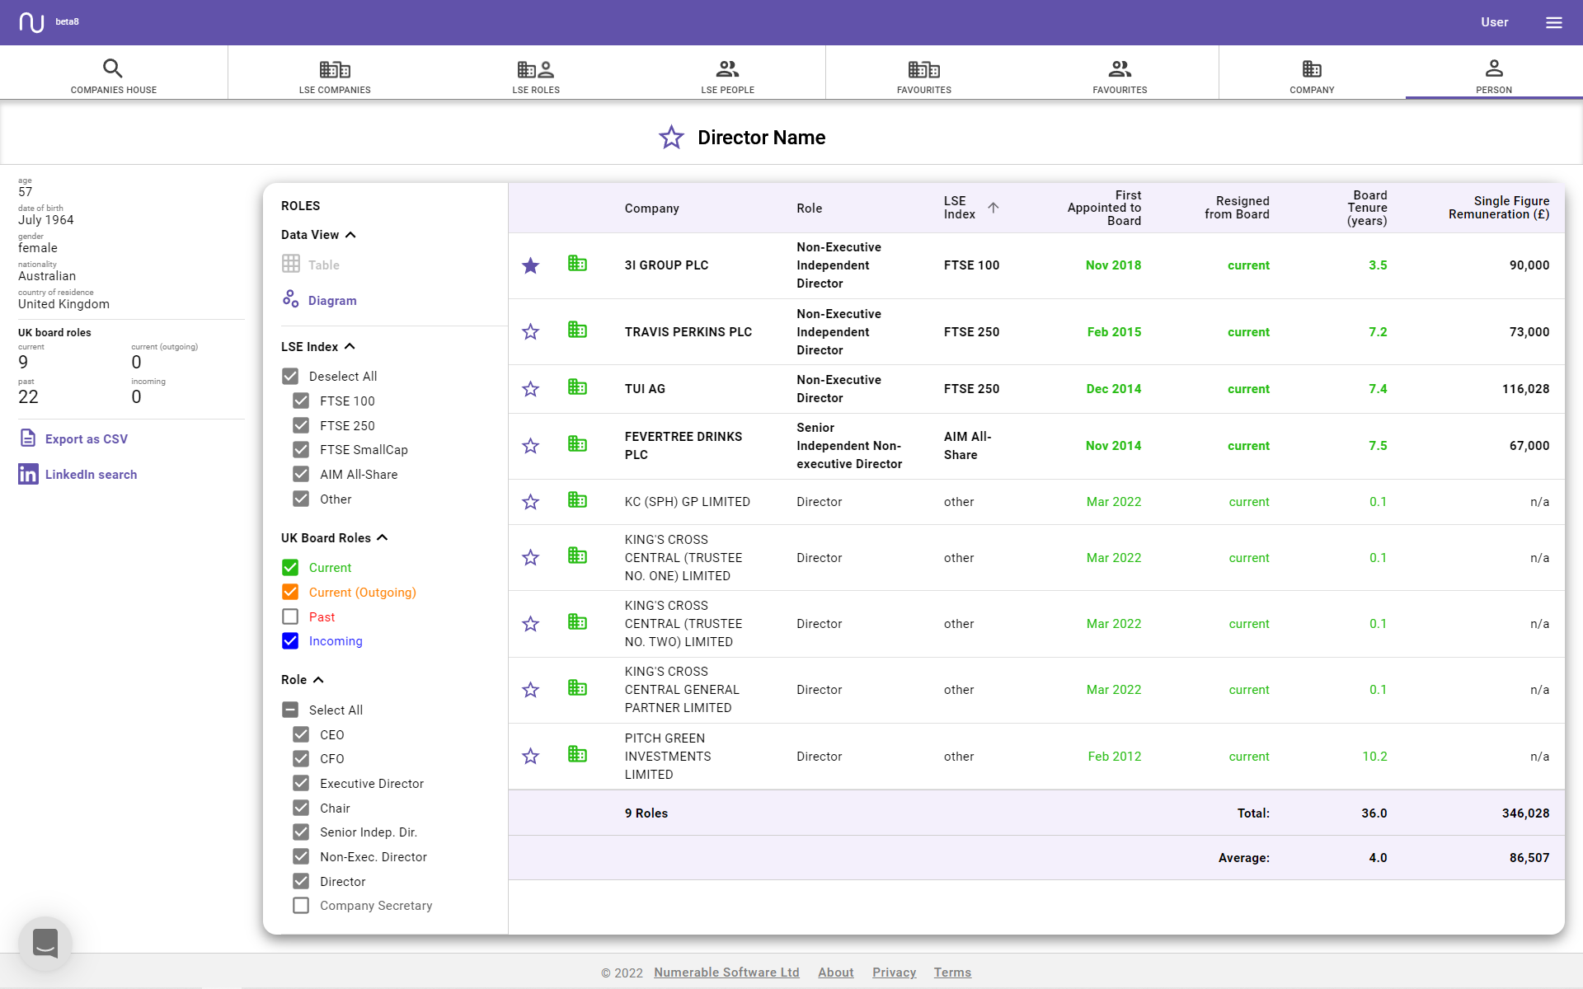This screenshot has width=1583, height=989.
Task: Collapse the LSE Index section
Action: click(350, 347)
